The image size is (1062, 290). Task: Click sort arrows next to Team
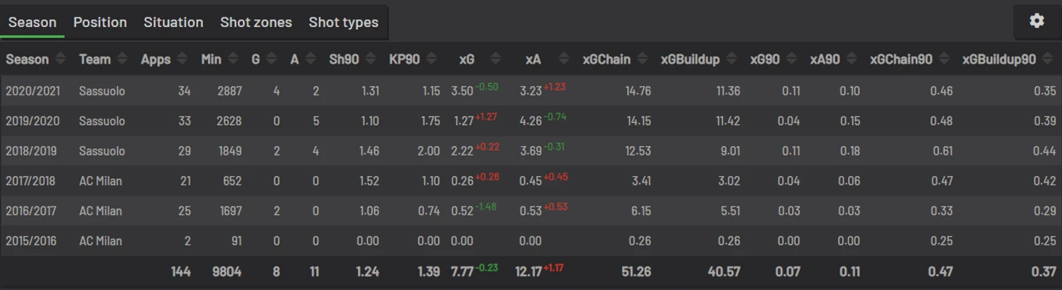122,59
